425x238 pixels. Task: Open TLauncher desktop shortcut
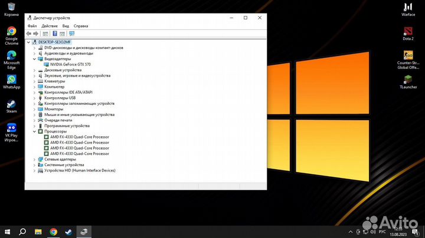point(408,82)
